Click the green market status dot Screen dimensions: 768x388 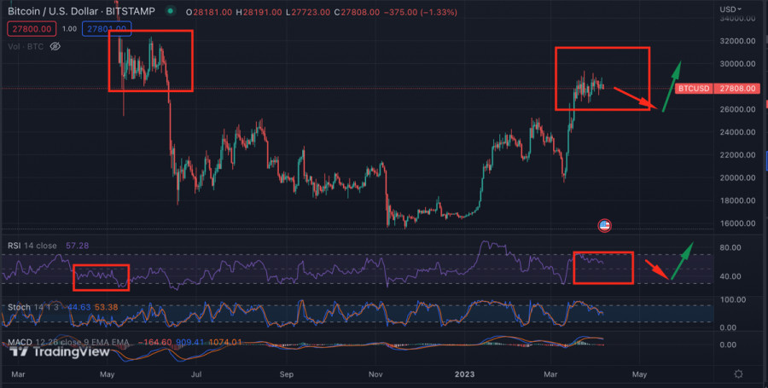(172, 12)
